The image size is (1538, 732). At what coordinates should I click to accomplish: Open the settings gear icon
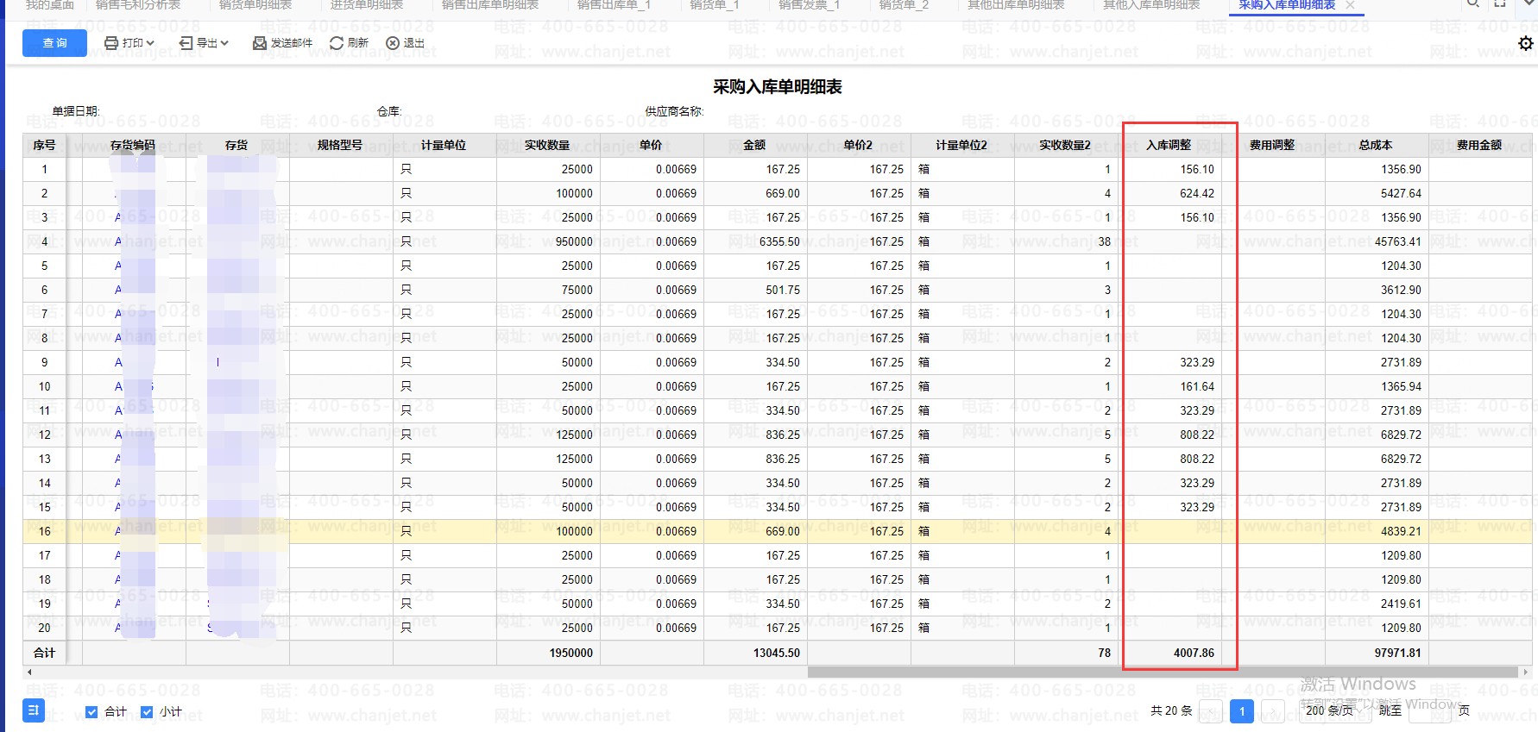[x=1525, y=43]
